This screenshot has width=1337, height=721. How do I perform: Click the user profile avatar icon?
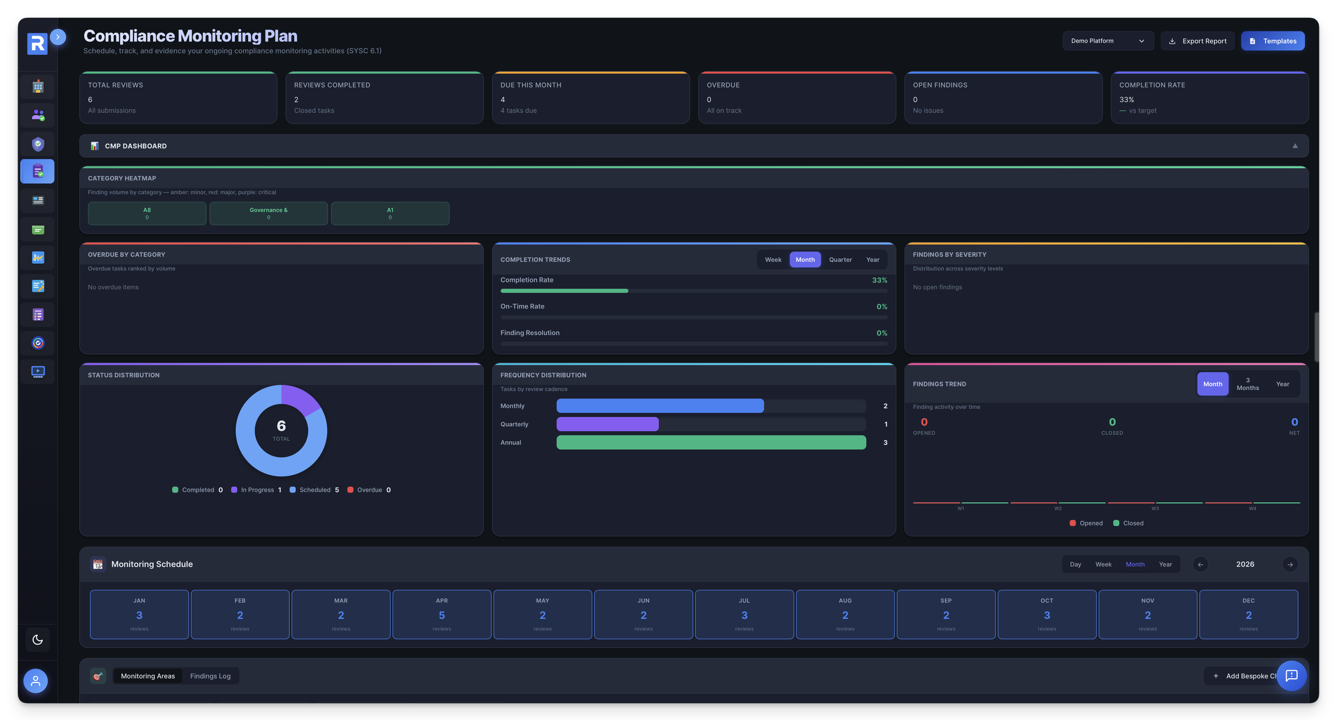point(36,681)
